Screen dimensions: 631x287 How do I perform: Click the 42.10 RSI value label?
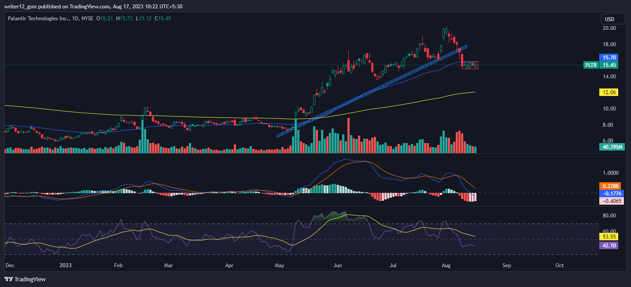(609, 246)
